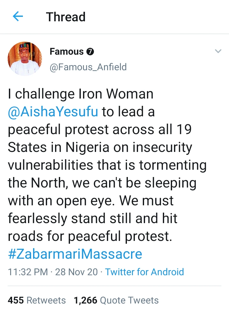Tap the line "I challenge Iron Woman"
229x314 pixels.
[x=80, y=94]
